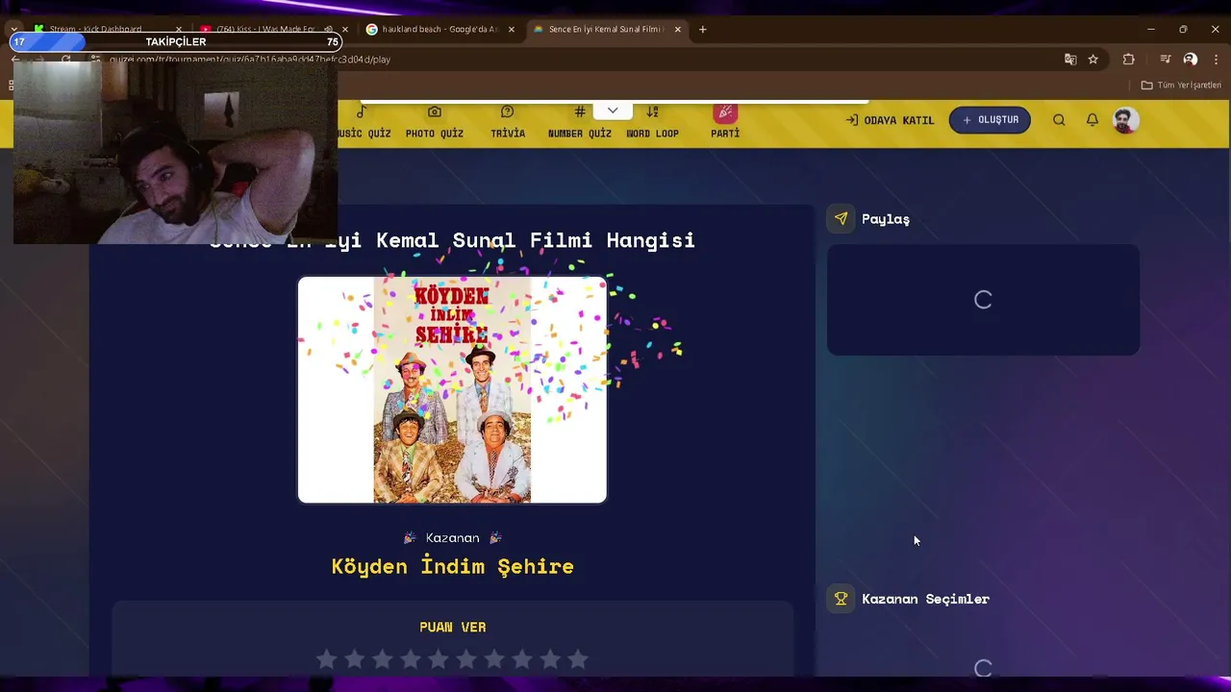Image resolution: width=1231 pixels, height=692 pixels.
Task: Click the Paylaş share paper-plane icon
Action: tap(841, 219)
